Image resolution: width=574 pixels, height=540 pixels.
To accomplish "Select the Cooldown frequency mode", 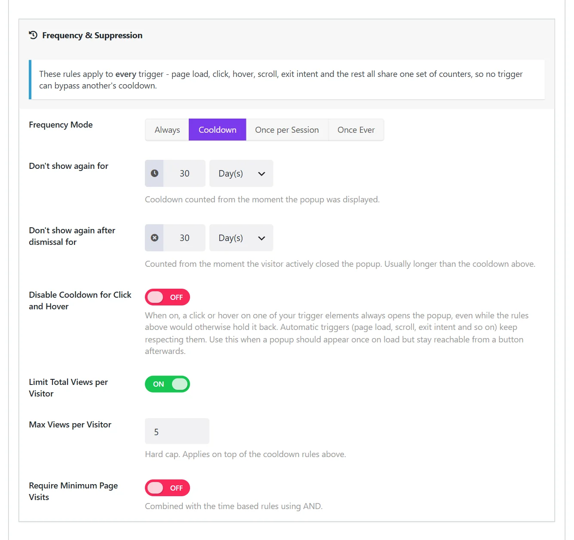I will pos(218,130).
